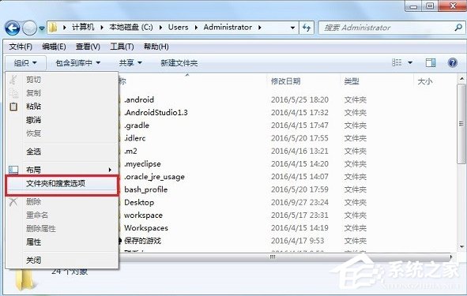Click the paste clipboard icon
Viewport: 467px width, 296px height.
(x=13, y=107)
